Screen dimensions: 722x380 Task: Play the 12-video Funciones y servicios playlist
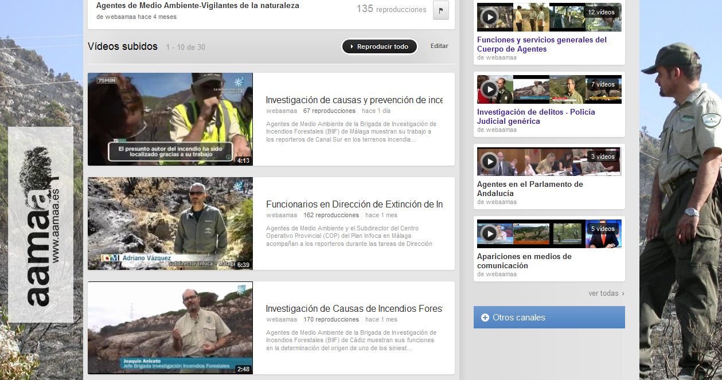489,17
